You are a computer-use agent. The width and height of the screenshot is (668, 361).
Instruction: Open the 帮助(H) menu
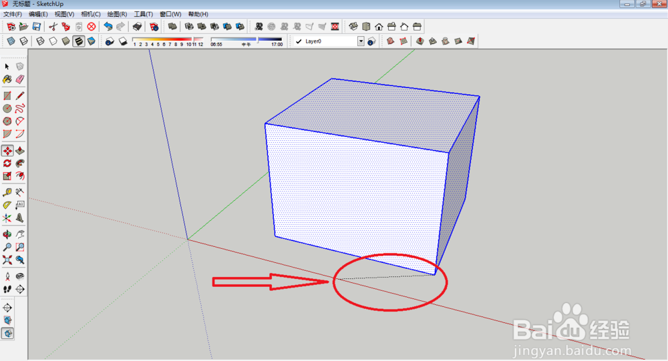tap(198, 14)
